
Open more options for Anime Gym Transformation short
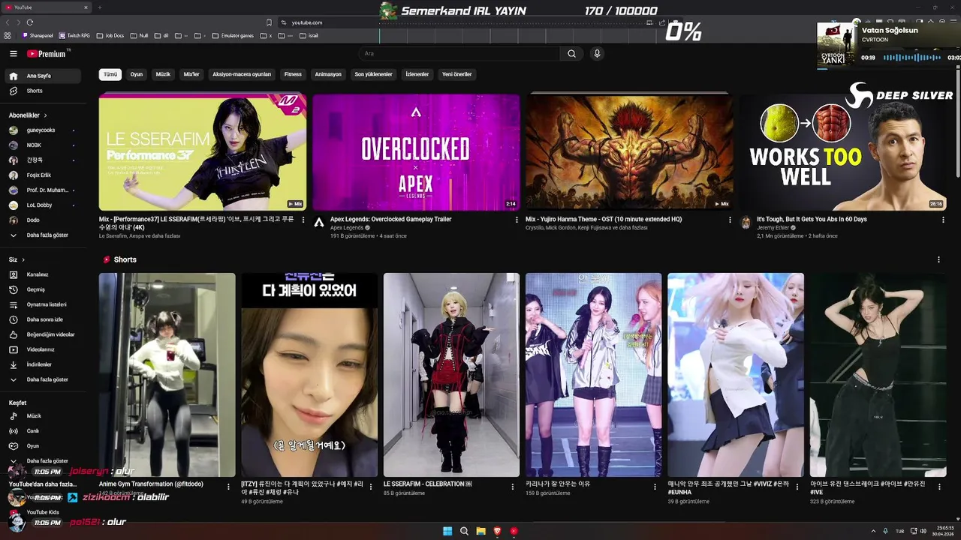click(x=229, y=486)
